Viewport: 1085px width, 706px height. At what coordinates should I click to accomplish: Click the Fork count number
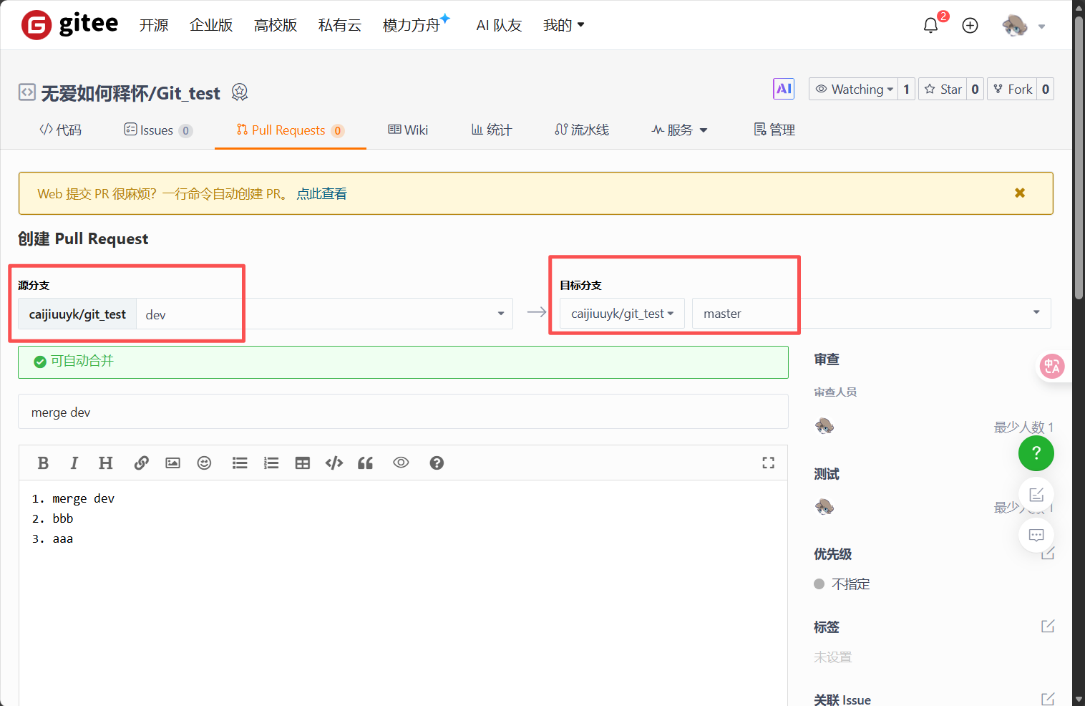(x=1046, y=89)
